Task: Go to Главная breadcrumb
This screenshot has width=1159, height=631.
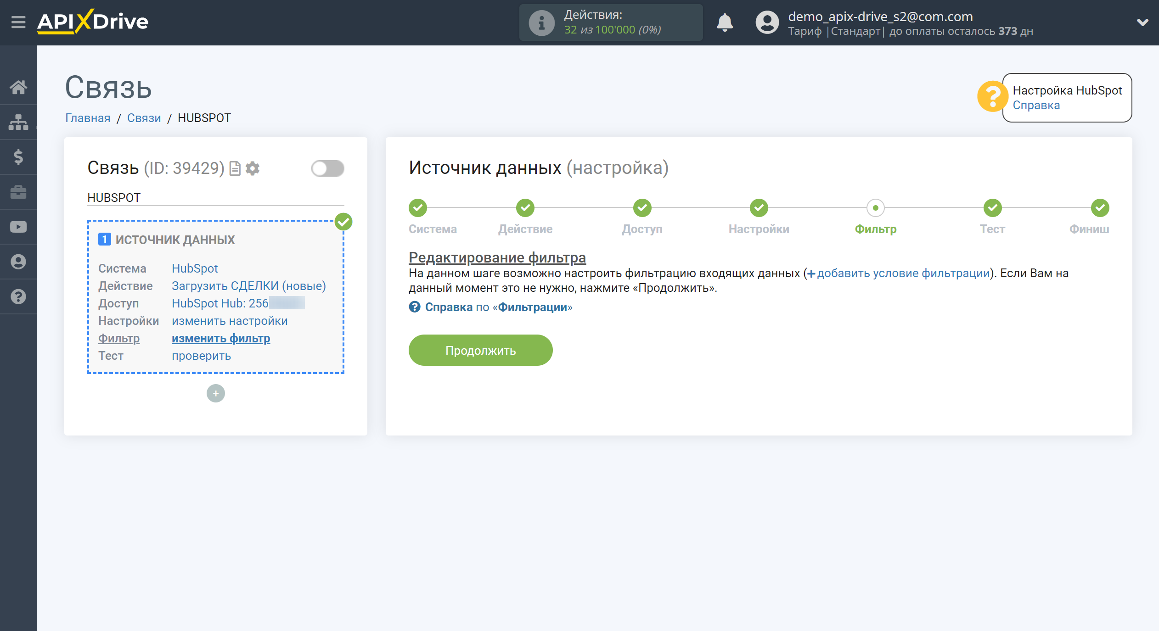Action: (x=88, y=118)
